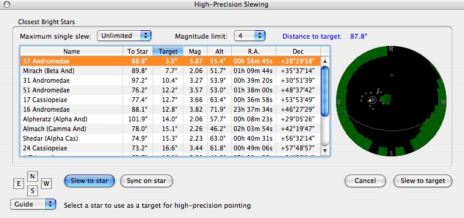Click the 10.4° Target value
This screenshot has height=218, width=464.
click(x=170, y=80)
